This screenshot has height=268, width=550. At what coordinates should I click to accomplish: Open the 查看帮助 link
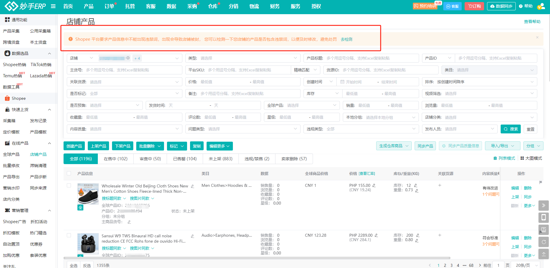[x=532, y=22]
